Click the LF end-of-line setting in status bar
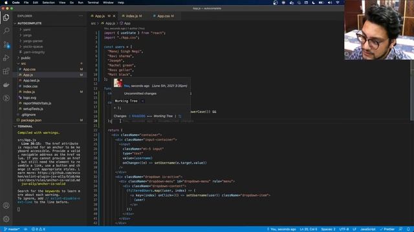Viewport: 414px width, 232px height. [354, 229]
